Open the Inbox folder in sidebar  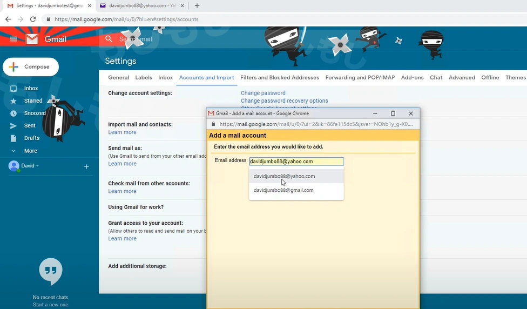click(31, 88)
